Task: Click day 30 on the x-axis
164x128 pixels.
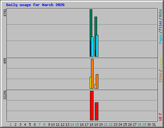Action: [149, 124]
